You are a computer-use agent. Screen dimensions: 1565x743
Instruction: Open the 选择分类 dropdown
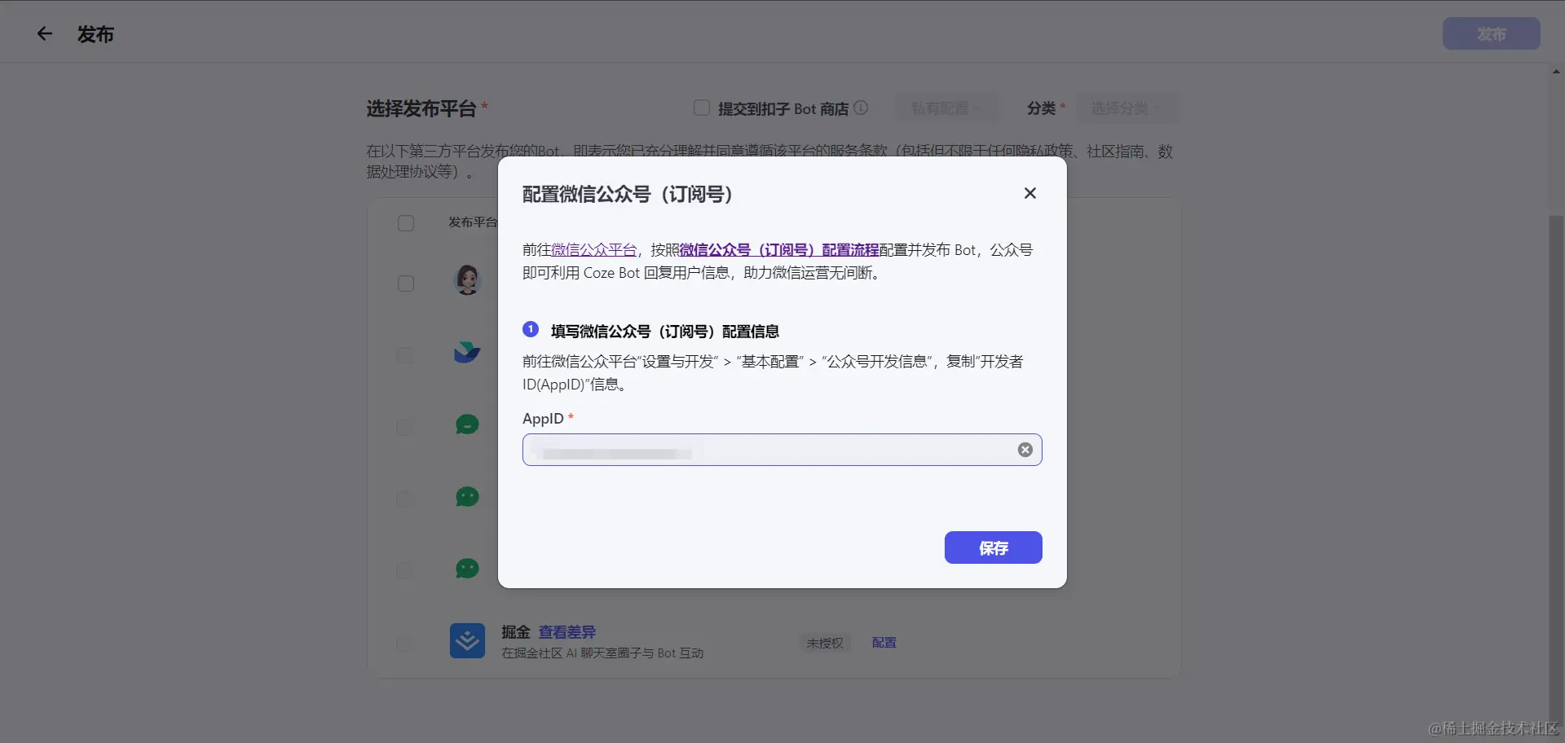click(1127, 108)
